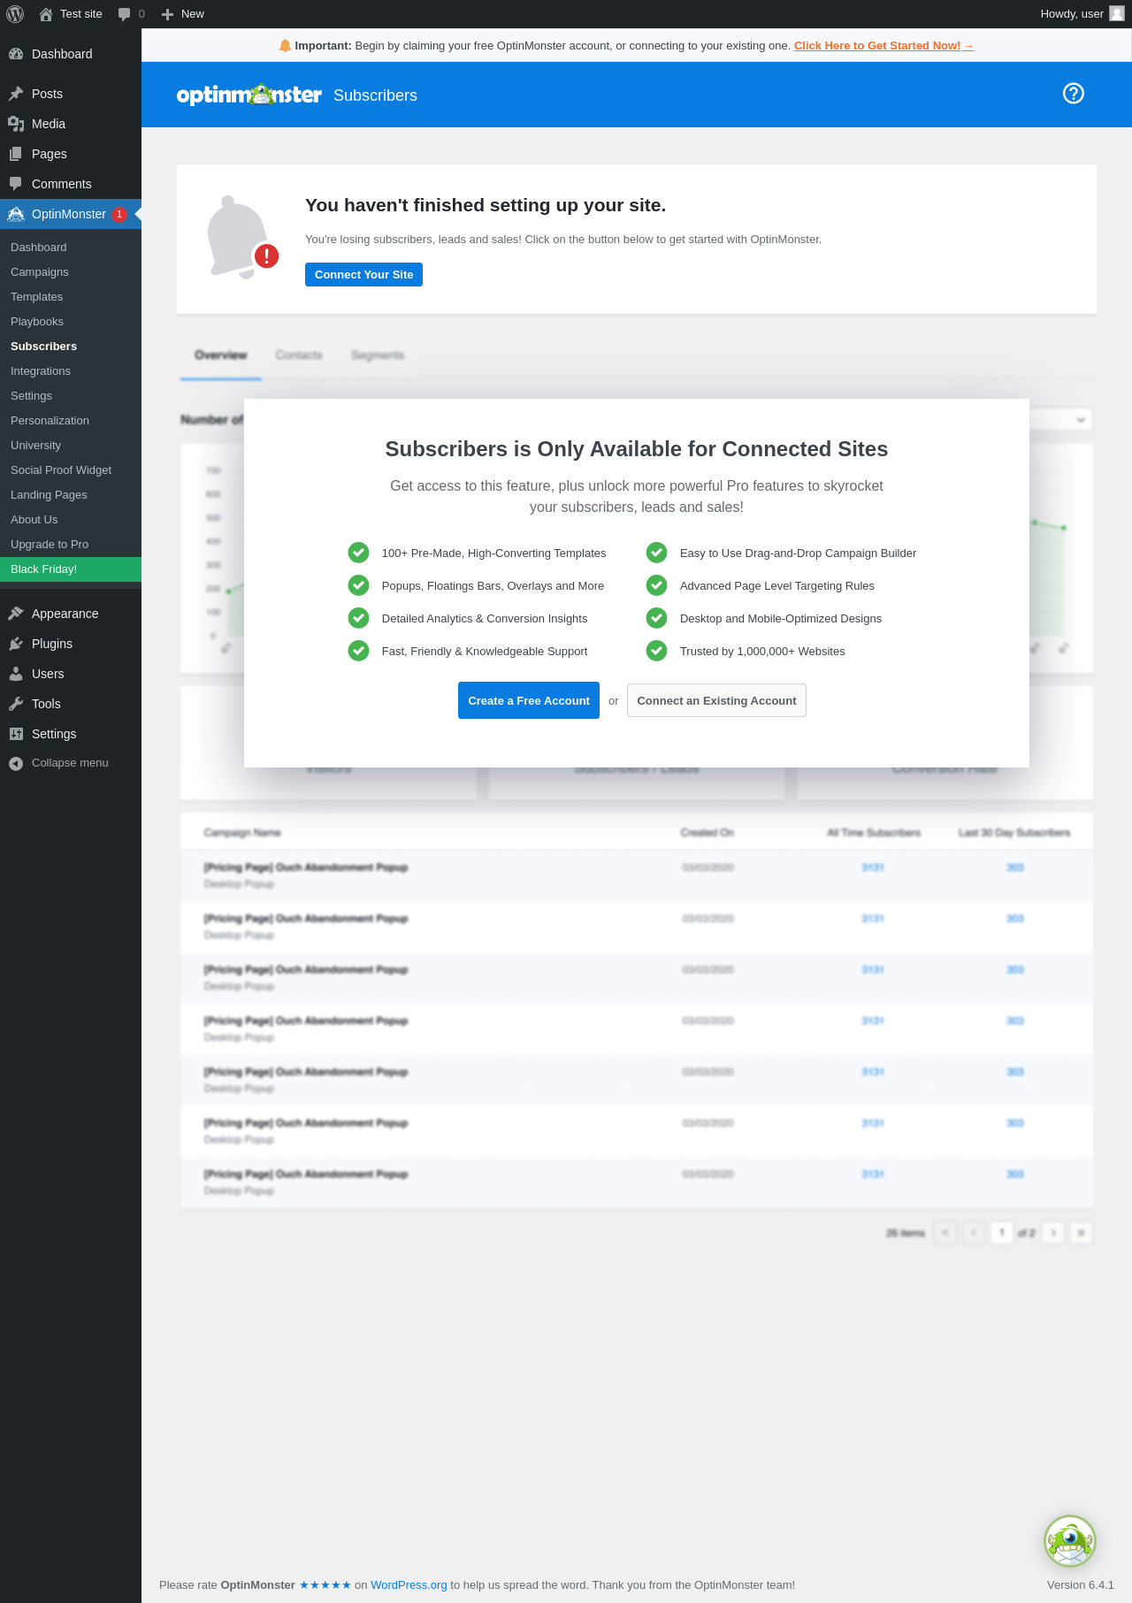Click the WordPress logo icon
The width and height of the screenshot is (1132, 1603).
(x=15, y=14)
